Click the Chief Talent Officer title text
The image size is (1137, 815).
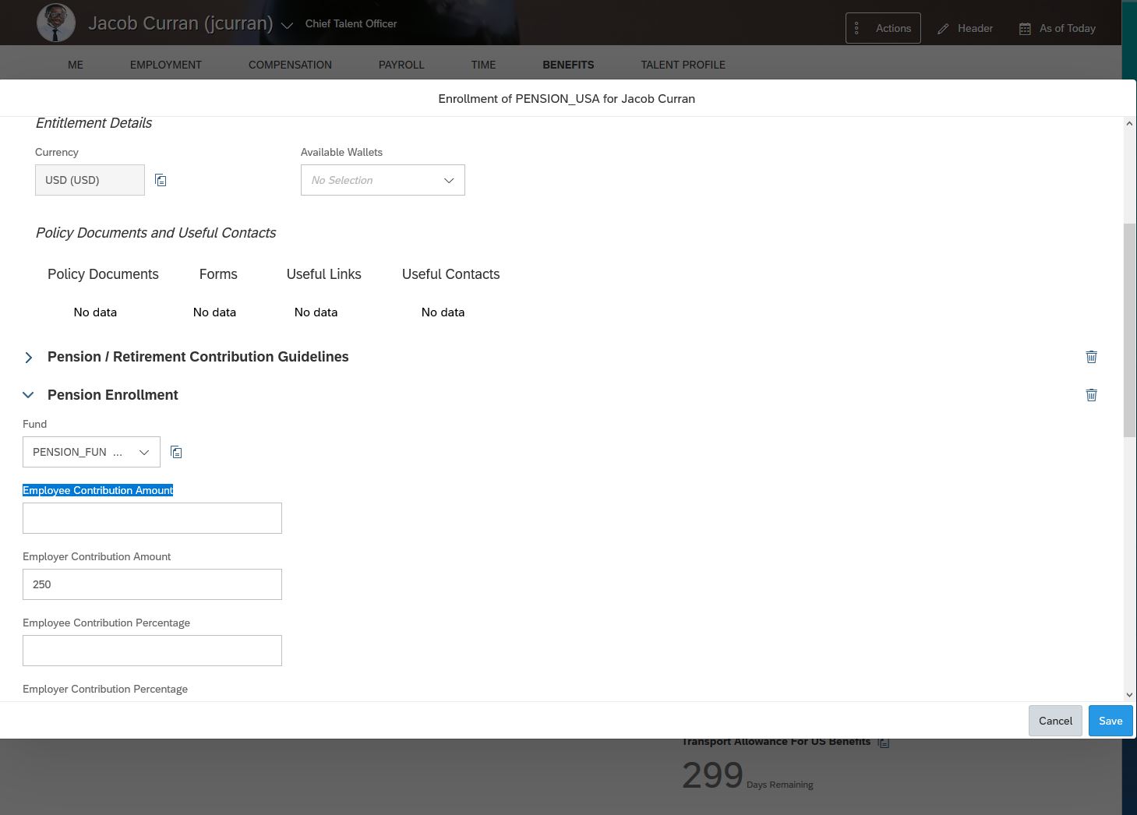tap(351, 23)
